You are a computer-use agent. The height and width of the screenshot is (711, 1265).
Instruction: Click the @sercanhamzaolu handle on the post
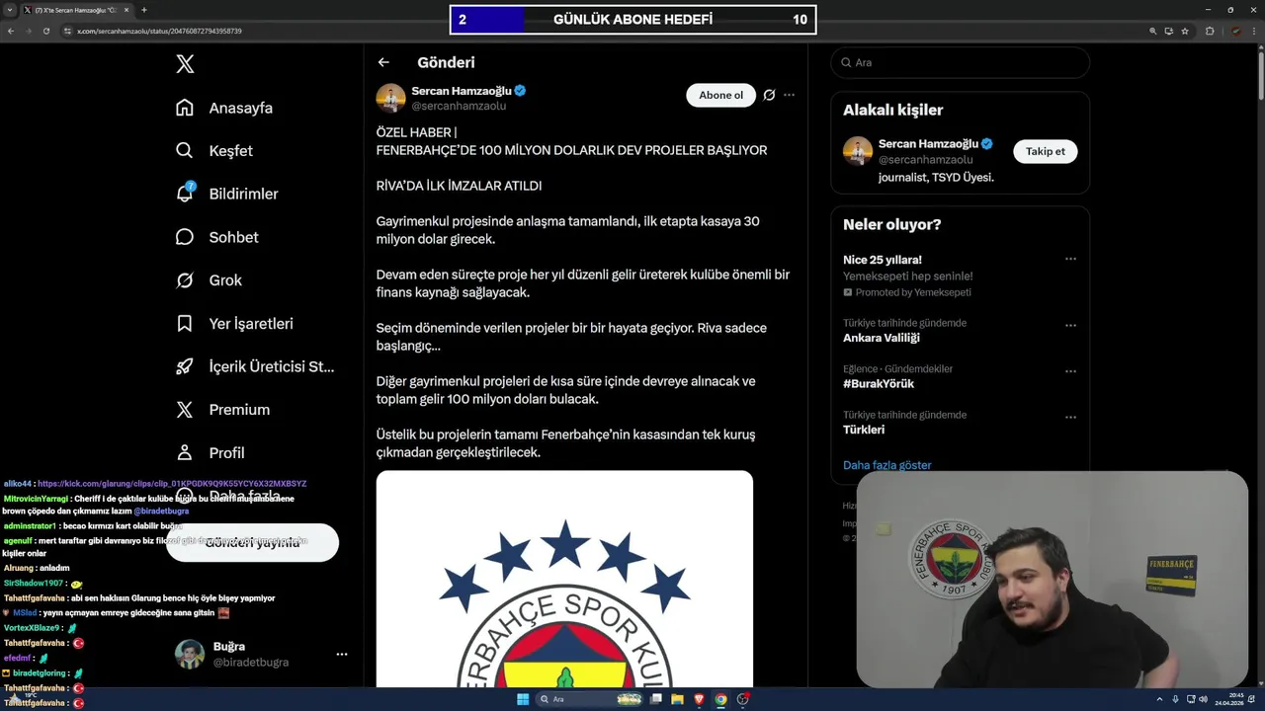[459, 106]
